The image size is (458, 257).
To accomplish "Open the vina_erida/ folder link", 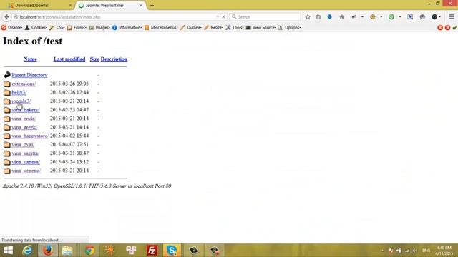I will [24, 119].
